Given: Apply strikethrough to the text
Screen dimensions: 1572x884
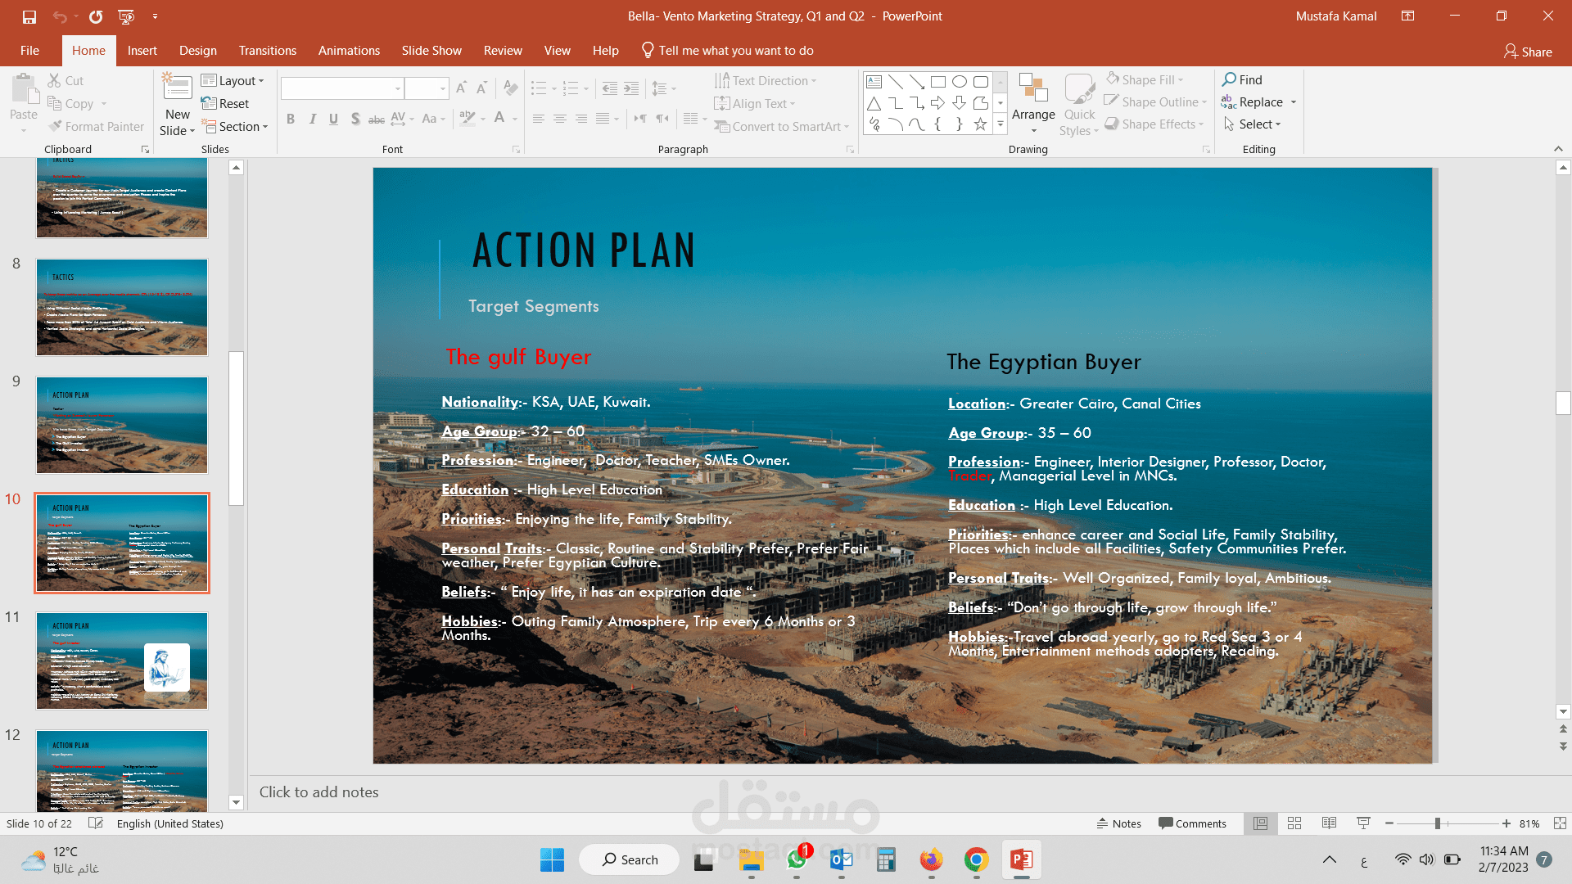Looking at the screenshot, I should tap(377, 119).
